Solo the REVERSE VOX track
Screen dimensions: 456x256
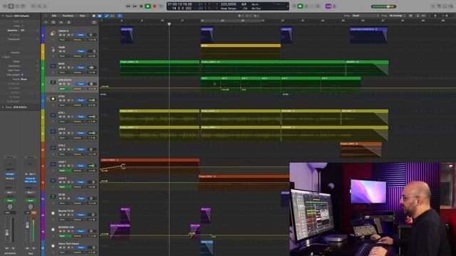64,231
